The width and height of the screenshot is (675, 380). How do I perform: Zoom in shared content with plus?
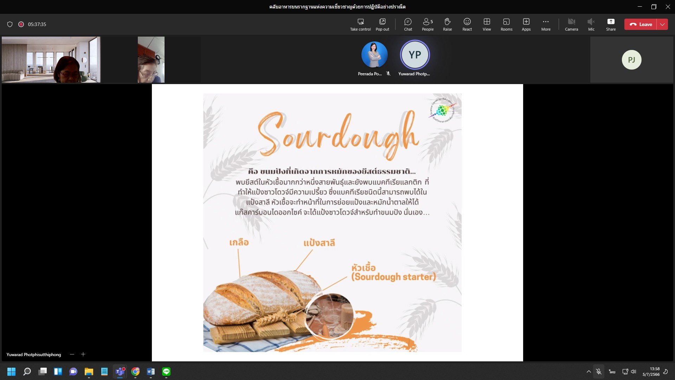(83, 354)
